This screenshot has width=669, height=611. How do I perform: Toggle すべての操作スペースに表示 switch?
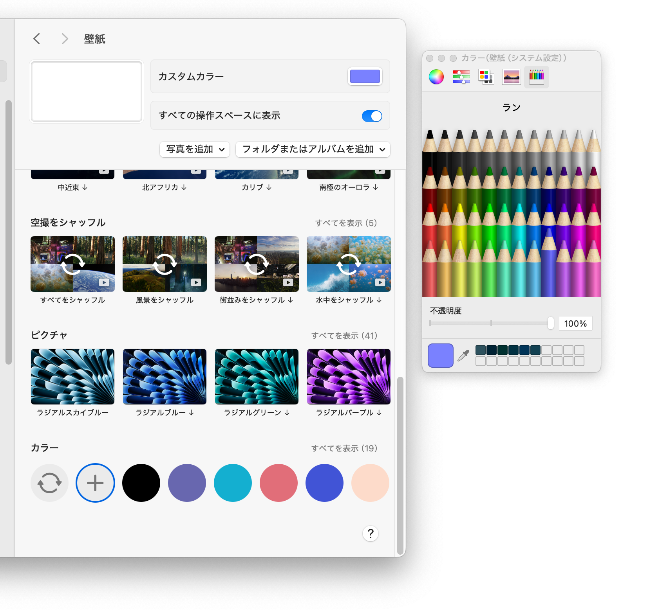pyautogui.click(x=372, y=116)
